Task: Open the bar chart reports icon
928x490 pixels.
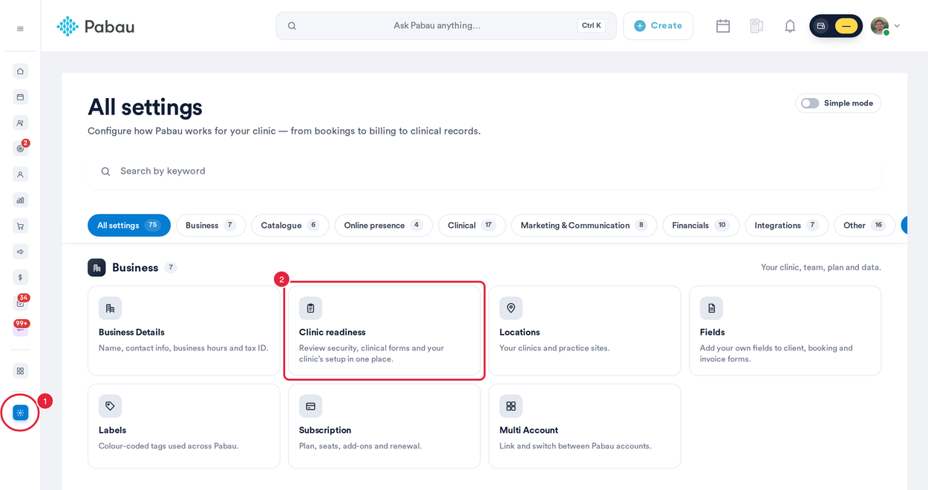Action: [x=20, y=200]
